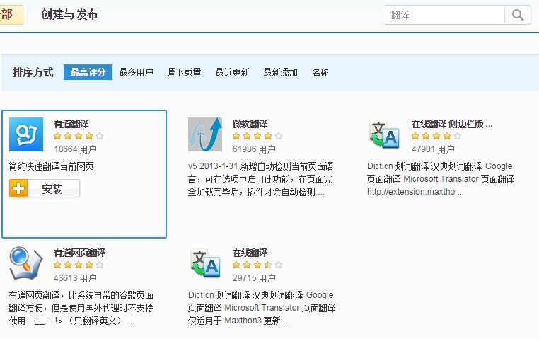Click star rating of 有道网页翻译

tap(79, 265)
